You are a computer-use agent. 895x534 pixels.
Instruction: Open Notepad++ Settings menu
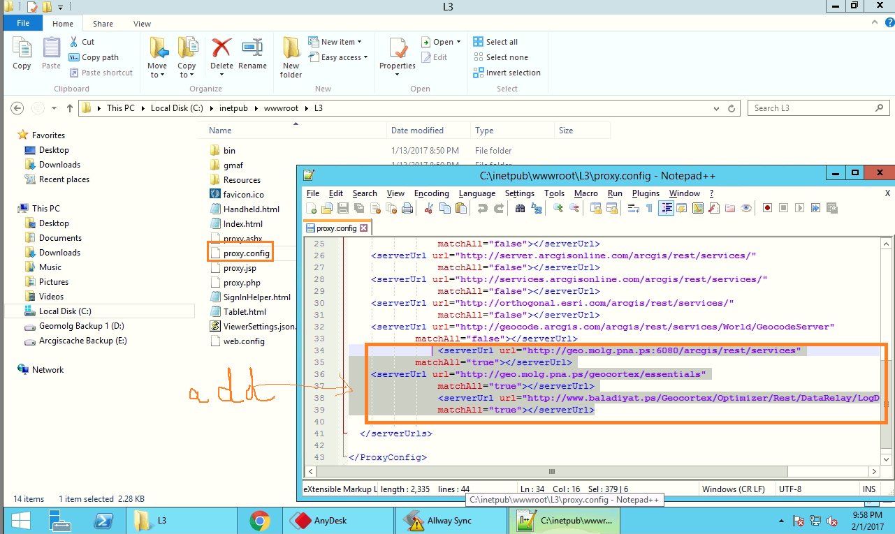pyautogui.click(x=519, y=193)
